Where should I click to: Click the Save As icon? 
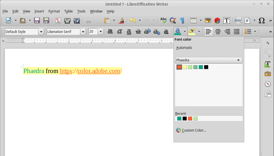(x=46, y=20)
